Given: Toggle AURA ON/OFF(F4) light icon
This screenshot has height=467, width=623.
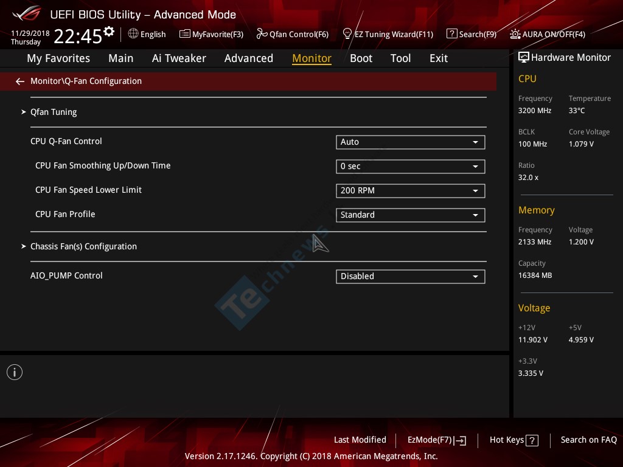Looking at the screenshot, I should 515,34.
